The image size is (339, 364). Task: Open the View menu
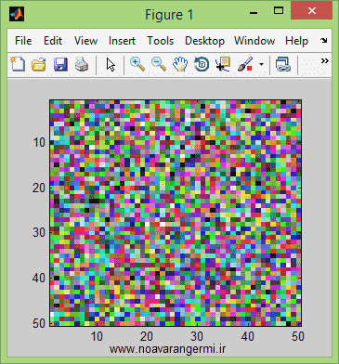pyautogui.click(x=85, y=41)
